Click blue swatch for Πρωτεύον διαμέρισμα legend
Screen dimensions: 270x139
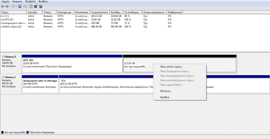tap(28, 133)
